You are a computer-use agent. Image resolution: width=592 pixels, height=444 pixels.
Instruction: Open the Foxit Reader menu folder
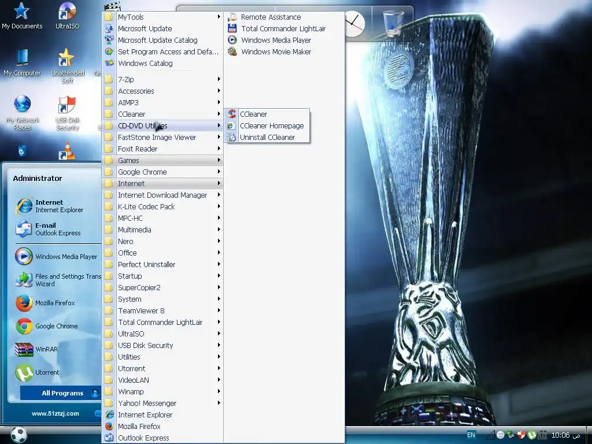[162, 149]
